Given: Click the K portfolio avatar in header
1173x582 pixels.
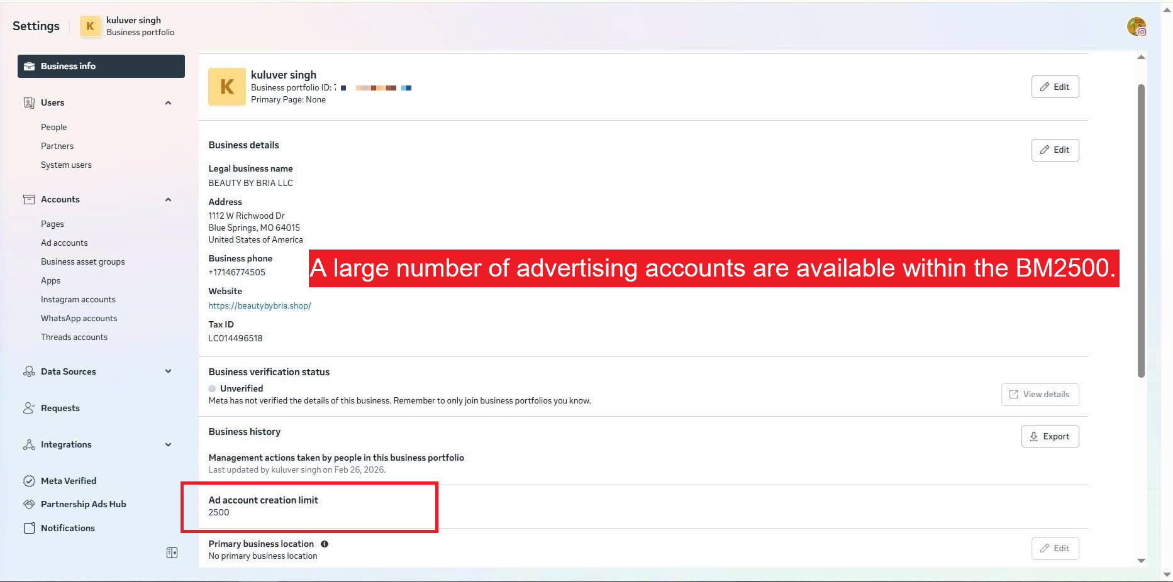Looking at the screenshot, I should click(90, 26).
